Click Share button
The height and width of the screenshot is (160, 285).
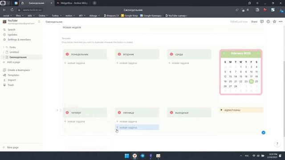pos(254,22)
